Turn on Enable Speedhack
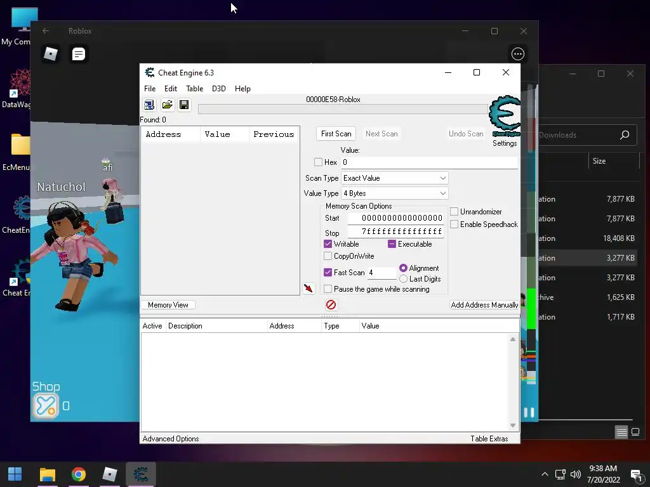 click(454, 224)
